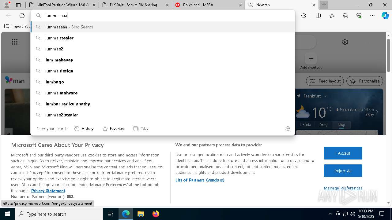Screen dimensions: 392x220
Task: Open Privacy Statement link
Action: pyautogui.click(x=48, y=191)
